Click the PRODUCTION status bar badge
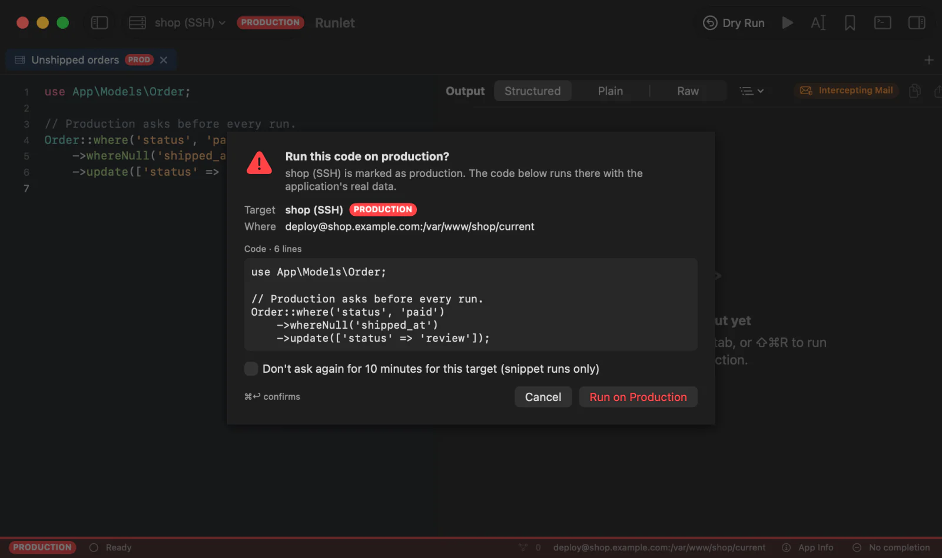Screen dimensions: 942x558 [x=42, y=547]
